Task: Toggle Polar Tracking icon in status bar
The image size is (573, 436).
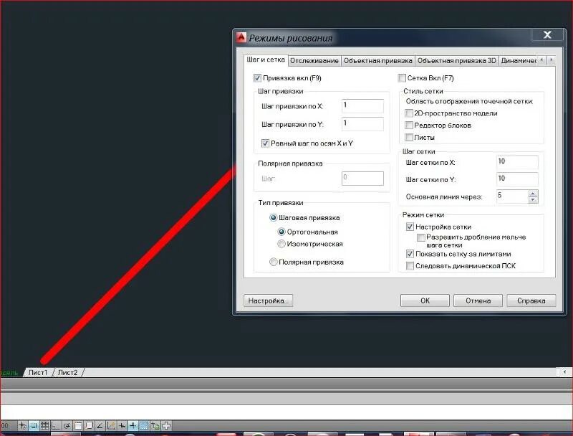Action: 67,425
